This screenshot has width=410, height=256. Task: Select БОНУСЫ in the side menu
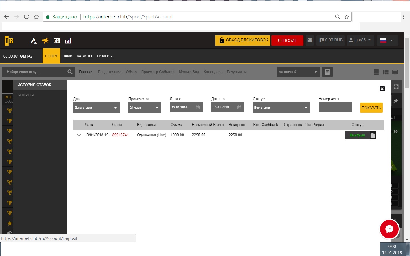[26, 95]
